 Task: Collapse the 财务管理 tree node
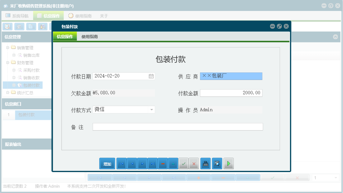coord(7,62)
